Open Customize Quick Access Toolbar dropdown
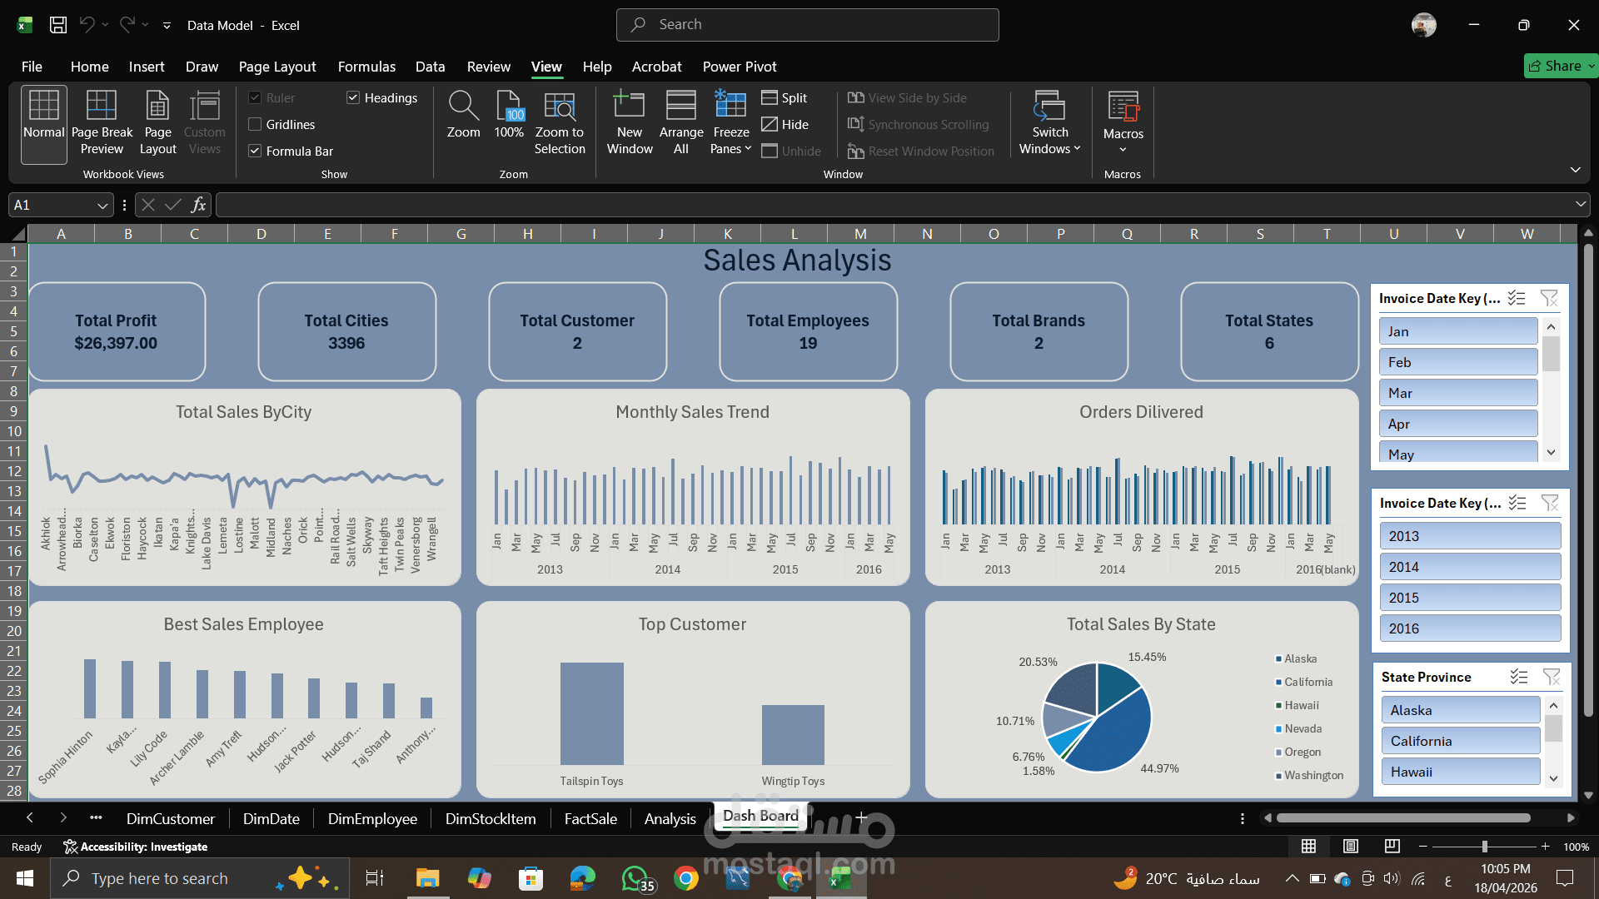 pyautogui.click(x=167, y=26)
